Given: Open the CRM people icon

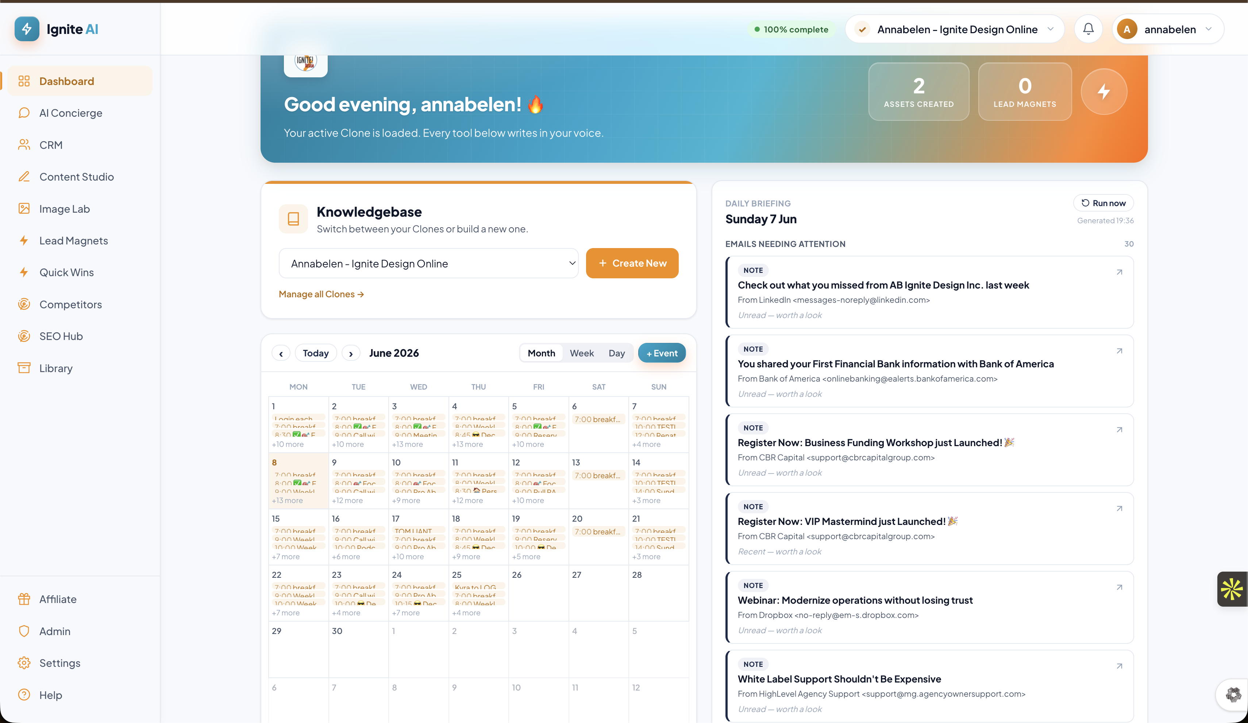Looking at the screenshot, I should 24,145.
